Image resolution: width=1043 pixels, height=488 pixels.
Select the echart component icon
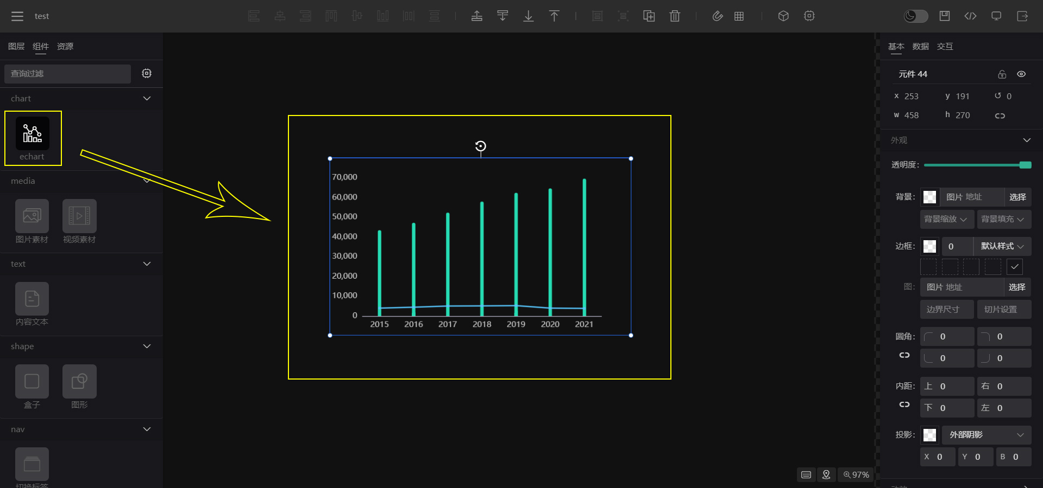point(32,133)
